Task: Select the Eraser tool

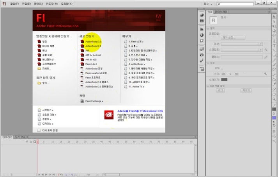Action: coord(274,89)
